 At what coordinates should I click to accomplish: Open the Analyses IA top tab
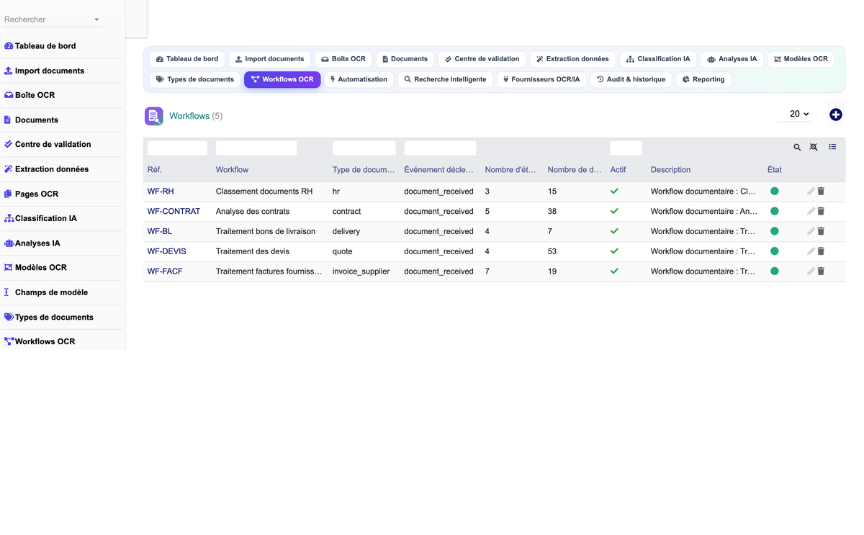[x=732, y=59]
